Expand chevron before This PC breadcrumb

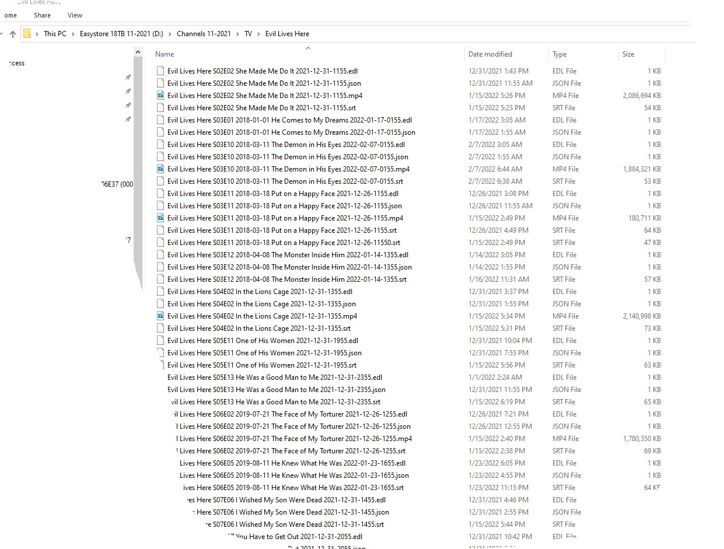37,34
